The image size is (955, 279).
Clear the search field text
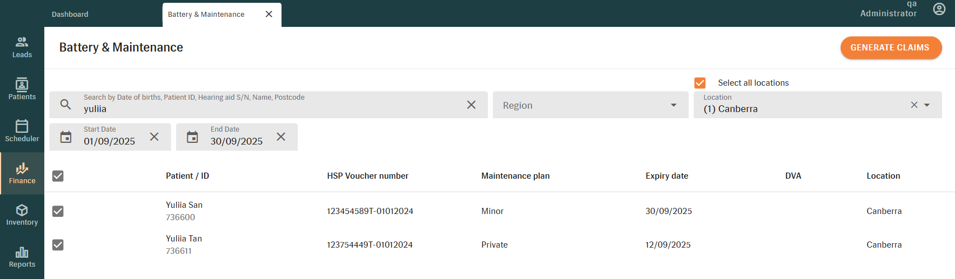[x=471, y=105]
